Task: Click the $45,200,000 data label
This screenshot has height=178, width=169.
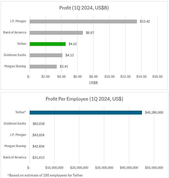Action: tap(154, 112)
